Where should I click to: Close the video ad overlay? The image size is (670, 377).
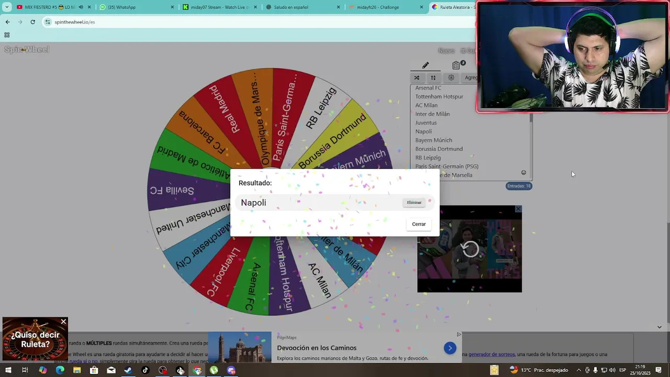pyautogui.click(x=518, y=209)
